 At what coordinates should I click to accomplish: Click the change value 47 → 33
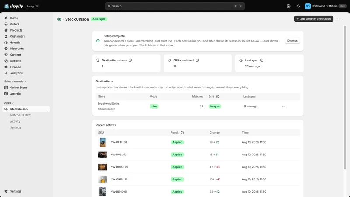[x=214, y=167]
